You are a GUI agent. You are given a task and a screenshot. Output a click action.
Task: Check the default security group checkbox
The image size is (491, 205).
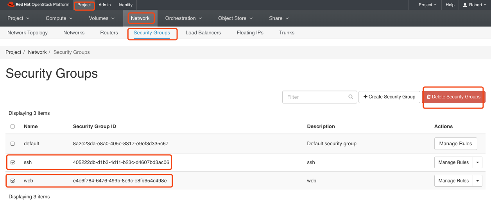point(13,144)
